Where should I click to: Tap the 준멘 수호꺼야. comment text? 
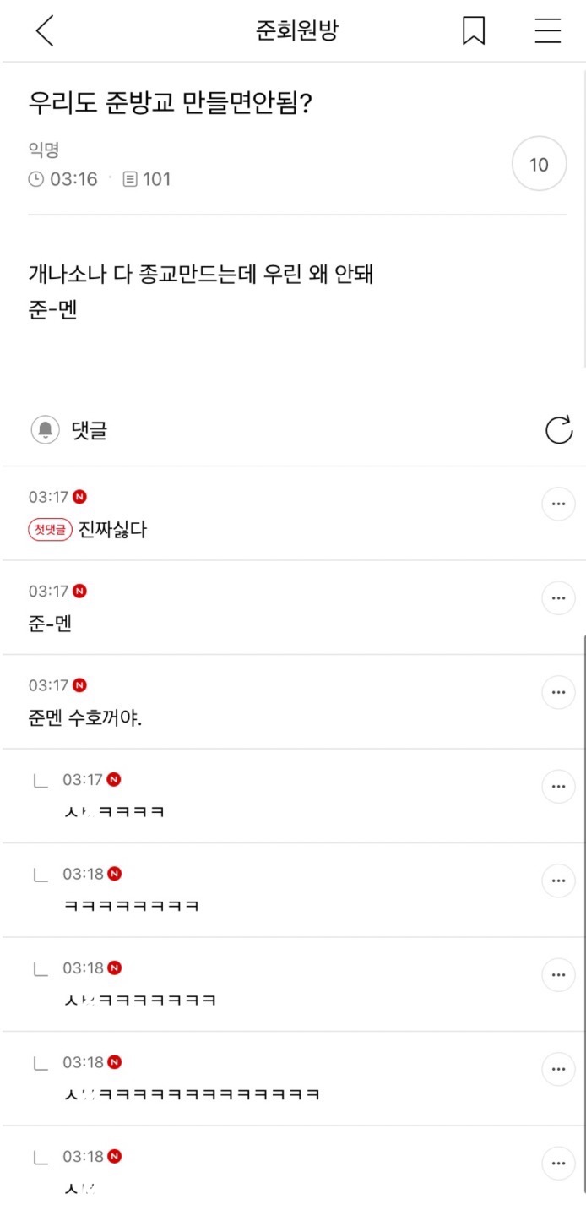point(85,718)
